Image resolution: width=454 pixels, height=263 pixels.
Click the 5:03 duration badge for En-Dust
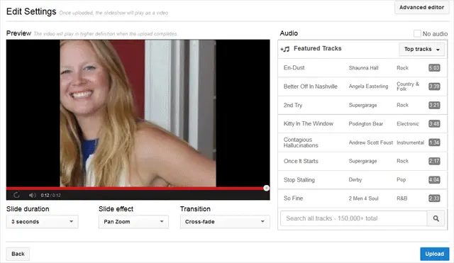coord(434,68)
